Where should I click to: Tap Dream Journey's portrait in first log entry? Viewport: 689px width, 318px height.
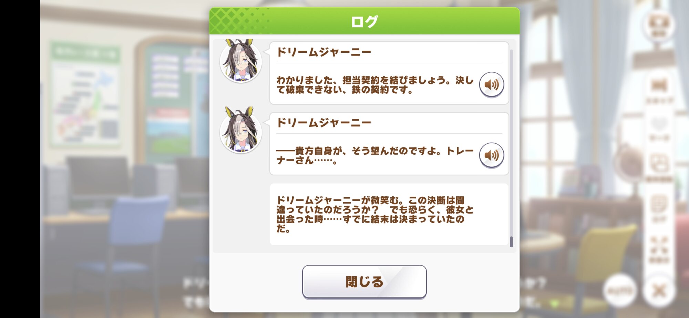[241, 61]
